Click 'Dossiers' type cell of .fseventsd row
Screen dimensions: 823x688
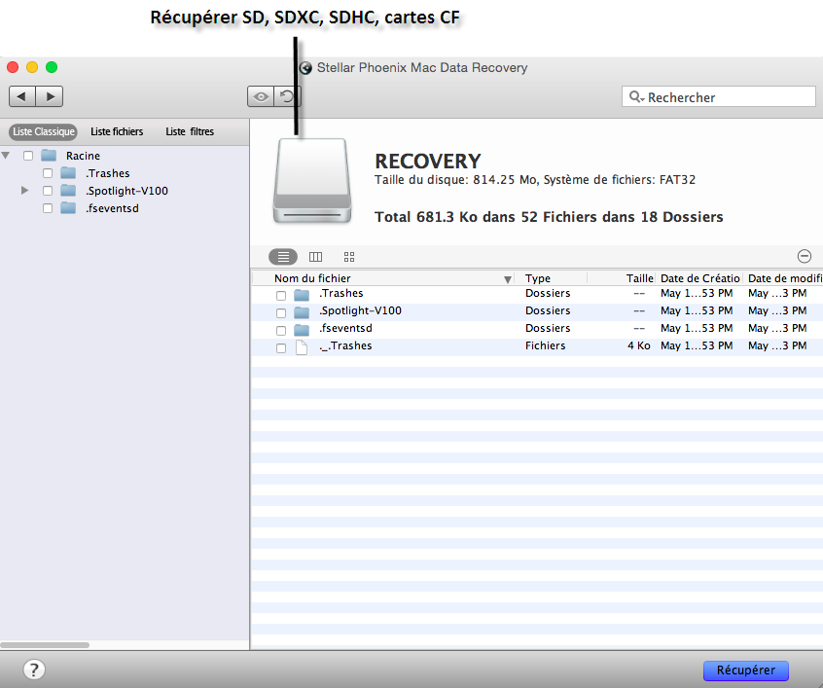pyautogui.click(x=548, y=328)
